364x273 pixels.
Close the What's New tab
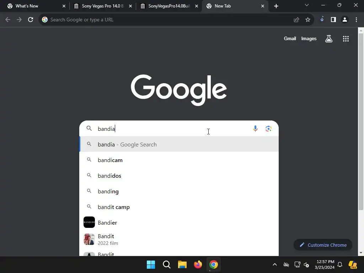(x=64, y=6)
